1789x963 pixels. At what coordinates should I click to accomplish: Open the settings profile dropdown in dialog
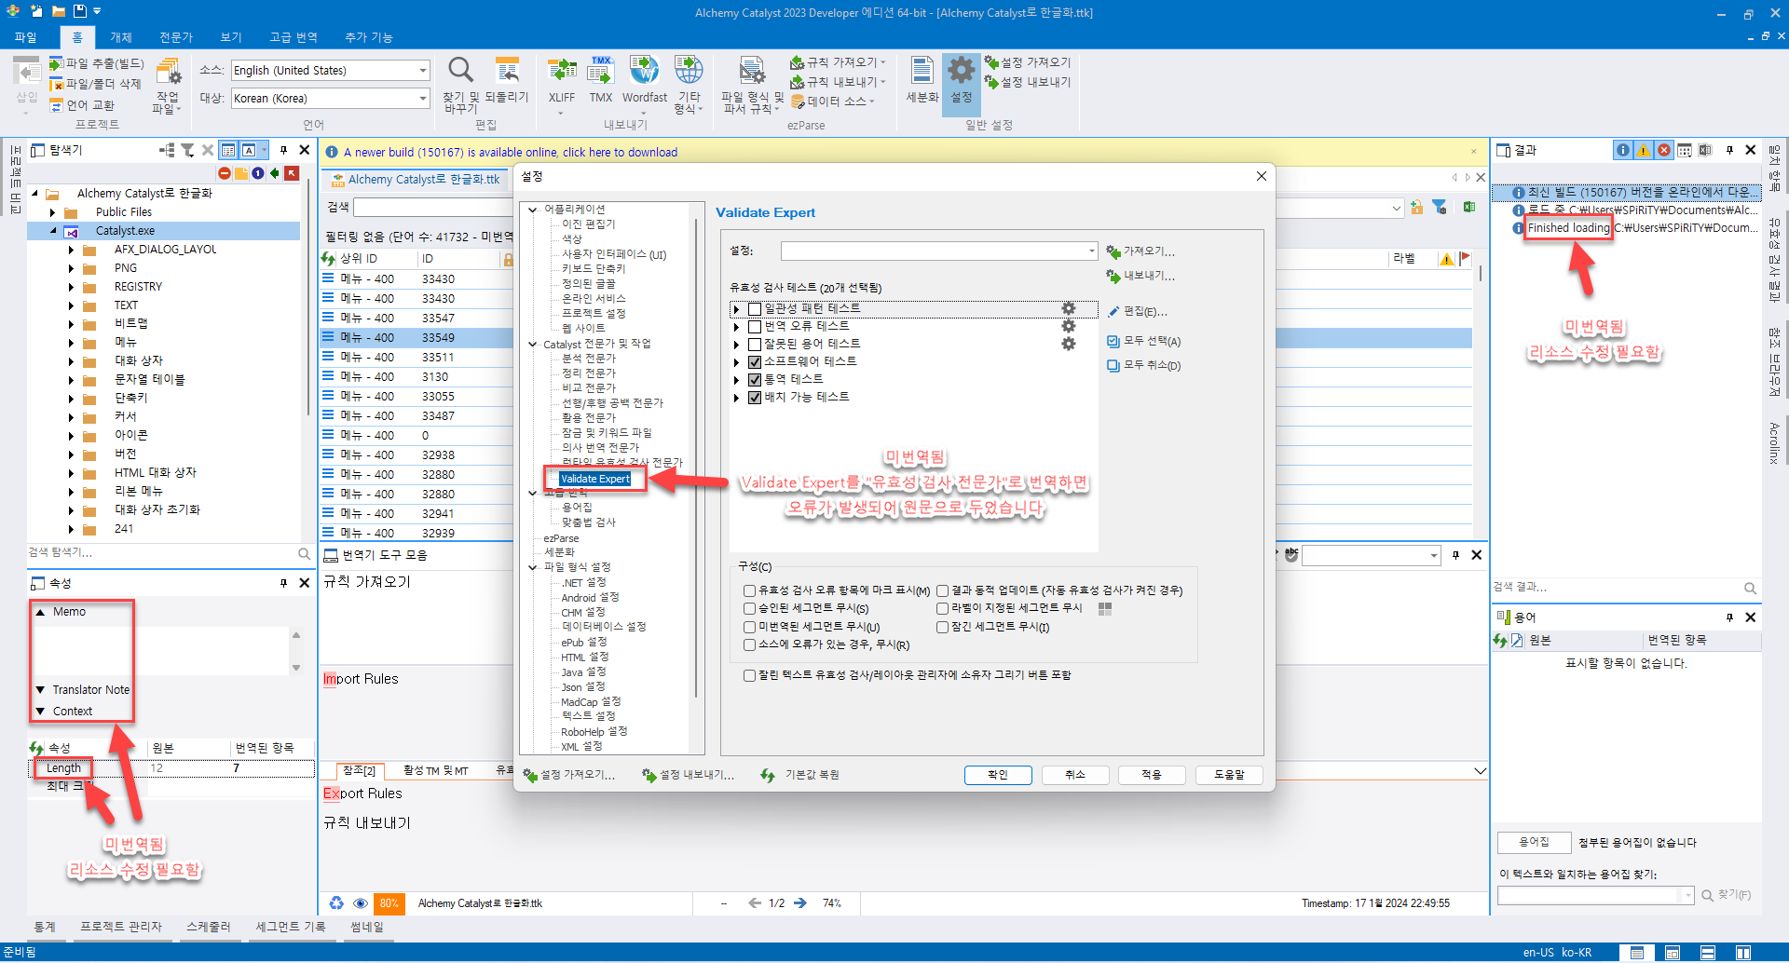coord(1092,251)
